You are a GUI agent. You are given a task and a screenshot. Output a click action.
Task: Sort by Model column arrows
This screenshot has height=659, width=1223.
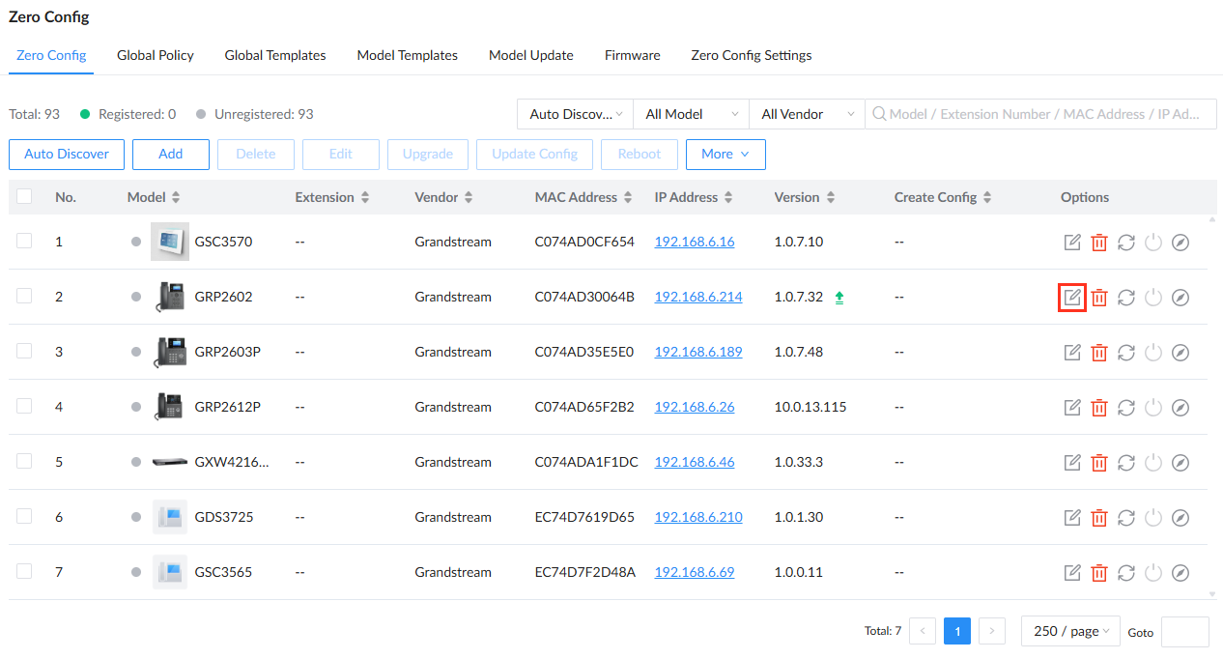(x=176, y=197)
